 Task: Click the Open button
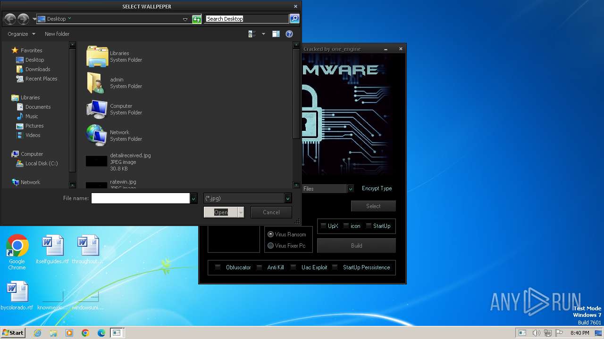221,212
